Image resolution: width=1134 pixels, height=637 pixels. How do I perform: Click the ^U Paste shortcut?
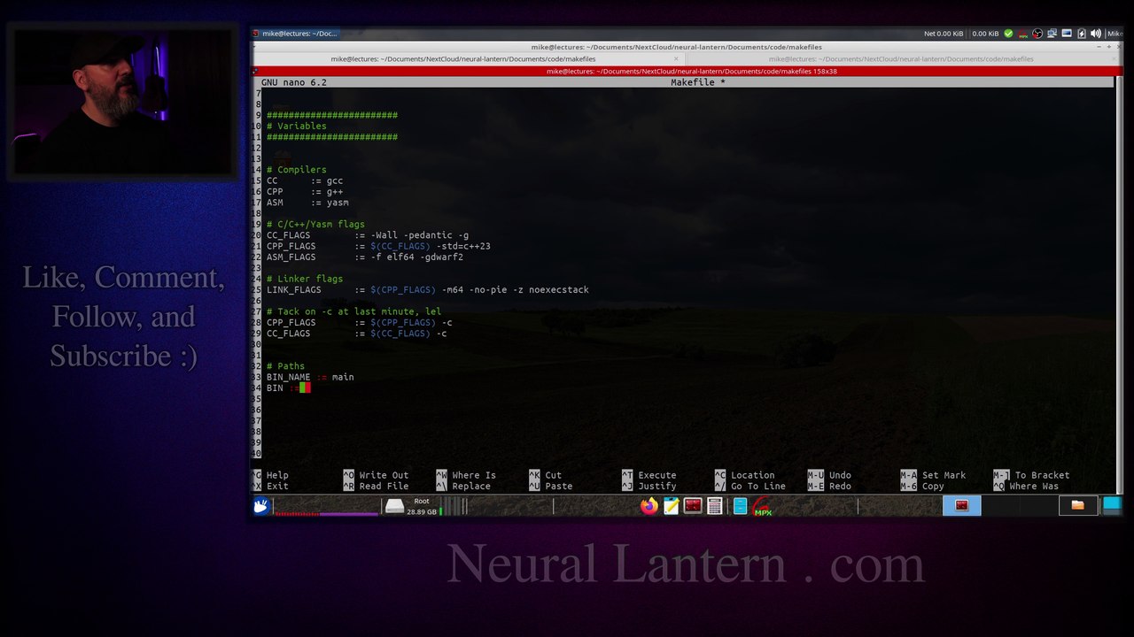coord(551,486)
